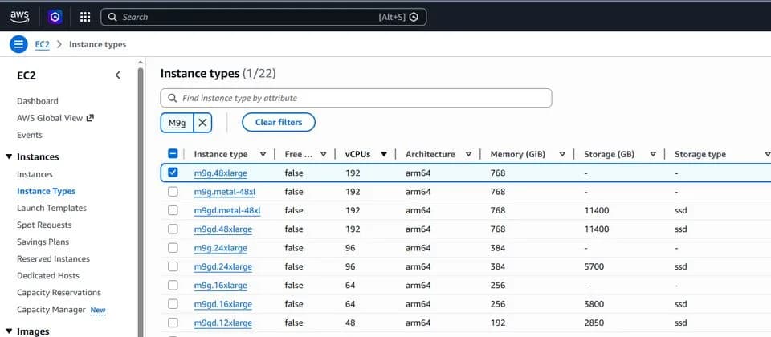Screen dimensions: 771x337
Task: Sort by the Memory (GiB) column arrow
Action: 562,154
